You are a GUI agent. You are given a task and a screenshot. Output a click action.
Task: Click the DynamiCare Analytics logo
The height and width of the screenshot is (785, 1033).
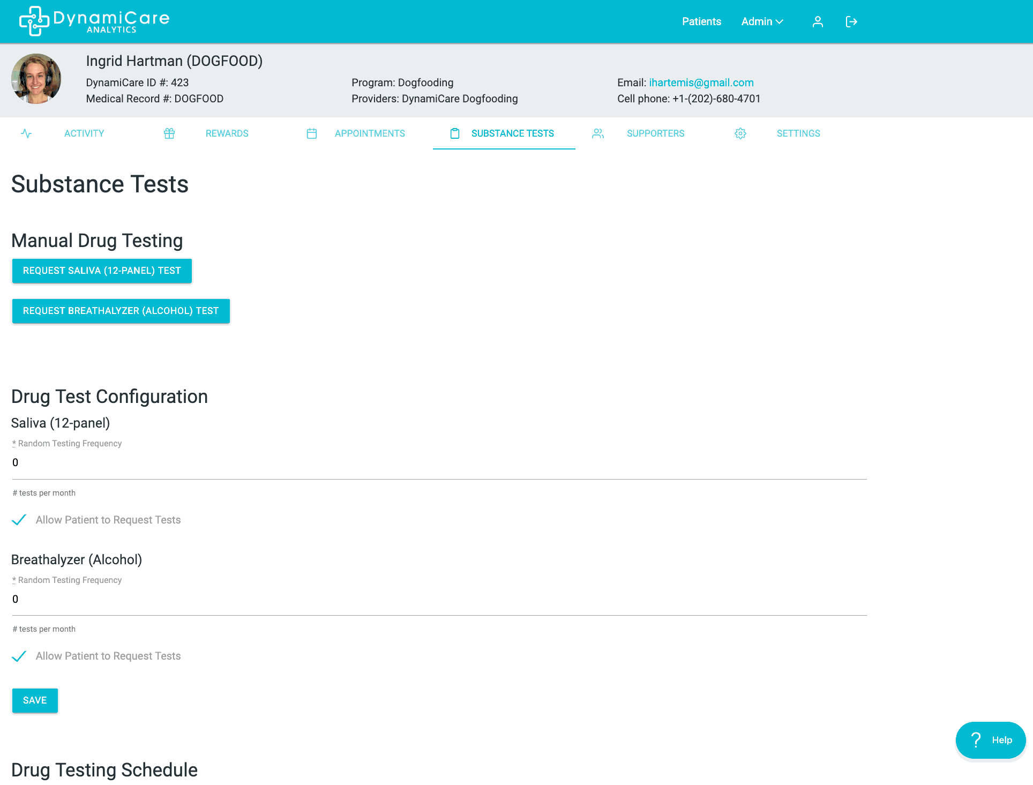point(94,21)
